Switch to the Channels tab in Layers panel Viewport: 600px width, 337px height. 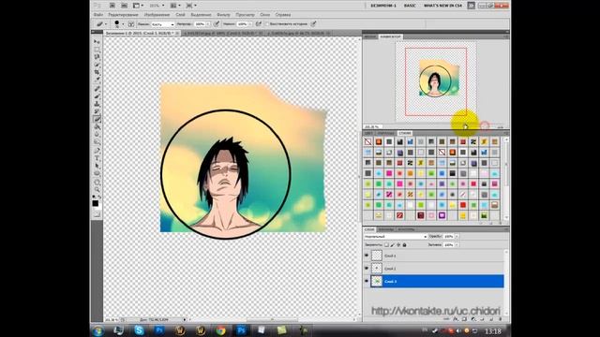(385, 229)
